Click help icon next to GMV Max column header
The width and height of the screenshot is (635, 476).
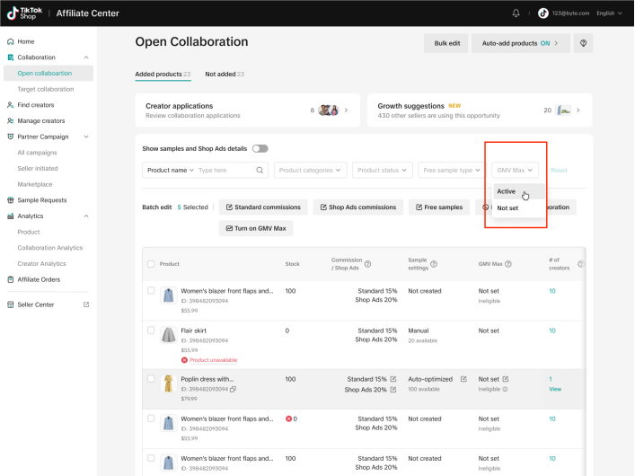[x=509, y=264]
